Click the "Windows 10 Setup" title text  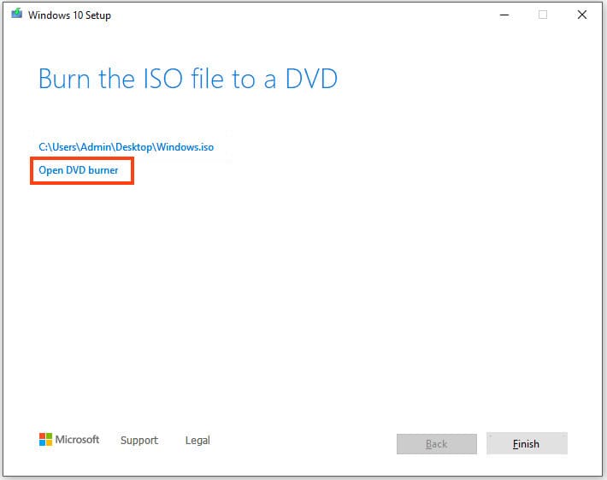tap(69, 15)
